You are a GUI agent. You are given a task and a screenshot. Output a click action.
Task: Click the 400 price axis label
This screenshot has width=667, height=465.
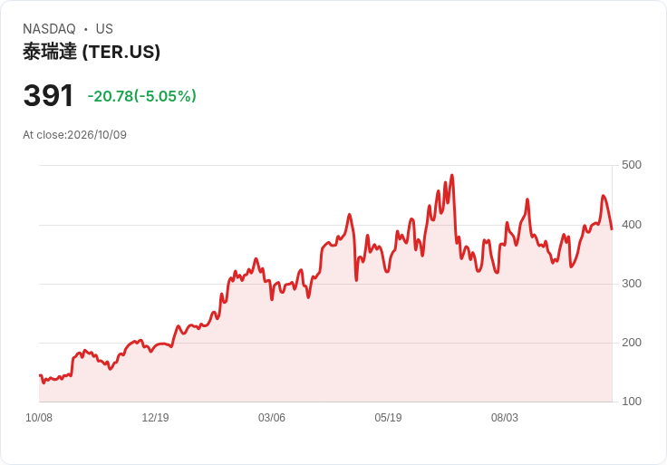[632, 225]
